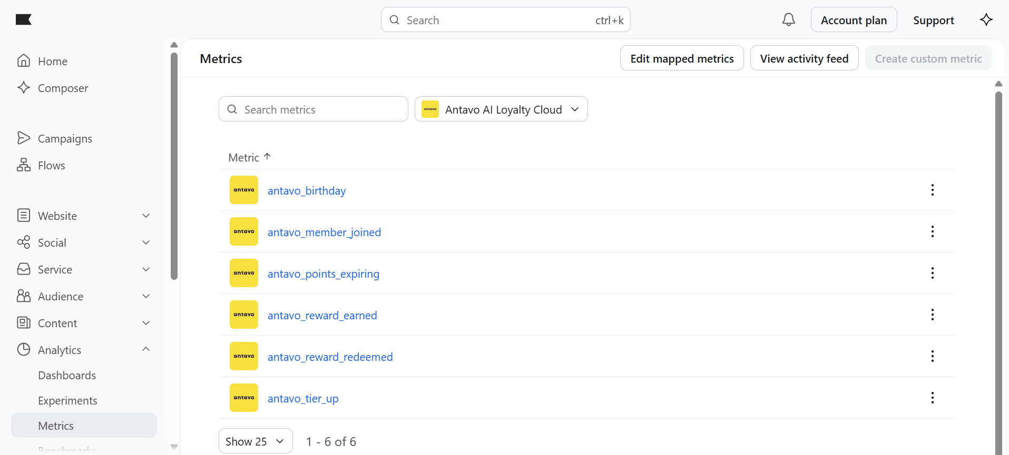
Task: Click the Antavo logo beside antavo_member_joined
Action: point(244,231)
